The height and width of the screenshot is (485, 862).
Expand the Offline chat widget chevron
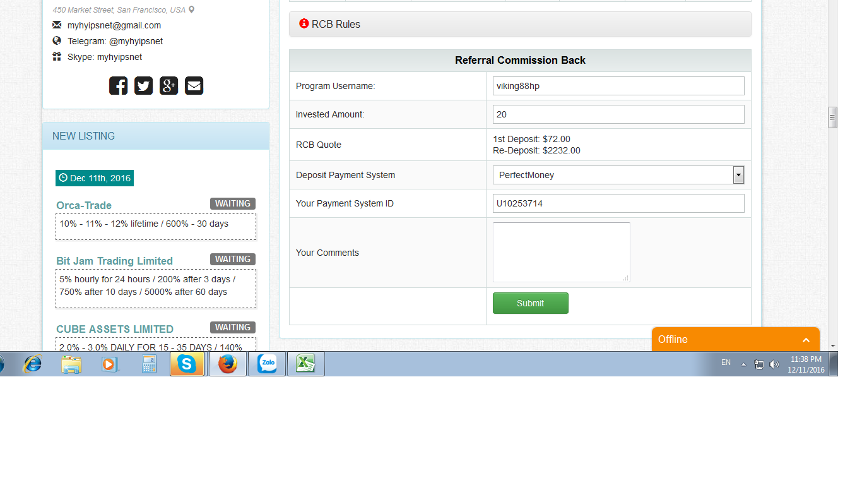tap(806, 340)
